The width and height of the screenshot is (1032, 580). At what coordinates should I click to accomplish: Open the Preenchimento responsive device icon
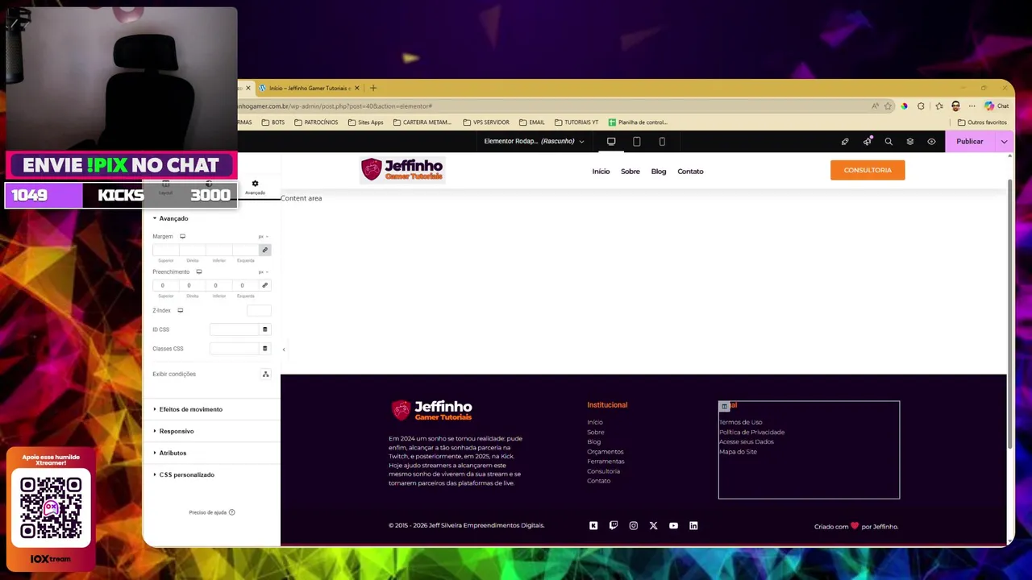(x=199, y=272)
